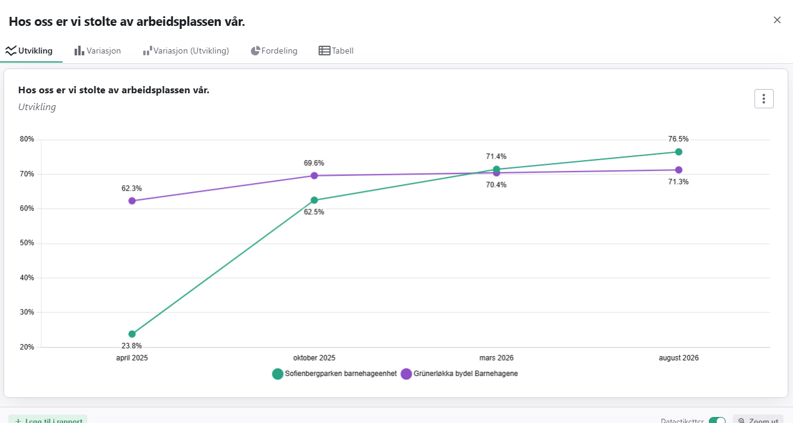Show the Fordeling pie chart tab
Image resolution: width=793 pixels, height=423 pixels.
point(274,51)
